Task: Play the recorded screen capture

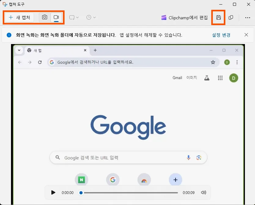Action: [53, 192]
